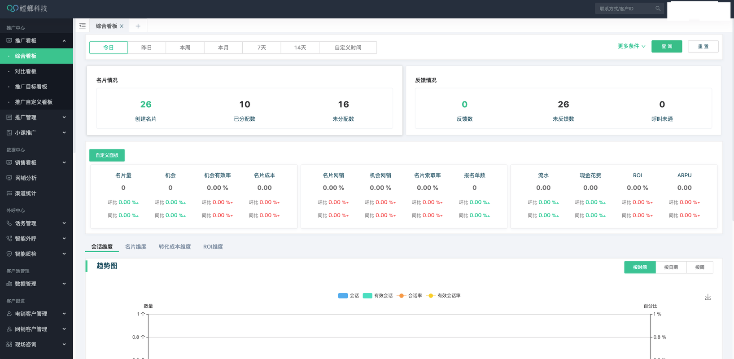Click the 话务管理 phone icon

point(9,223)
